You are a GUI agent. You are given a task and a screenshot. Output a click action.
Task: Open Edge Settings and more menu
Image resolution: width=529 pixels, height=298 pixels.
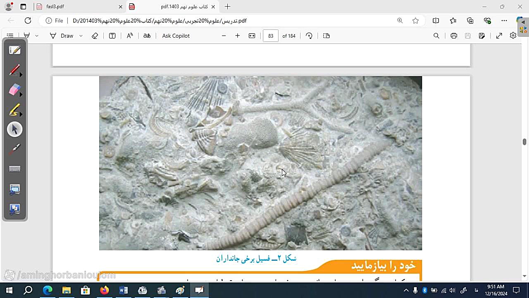pyautogui.click(x=504, y=21)
